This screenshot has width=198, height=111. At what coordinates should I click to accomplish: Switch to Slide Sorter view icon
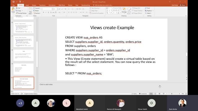pos(155,94)
